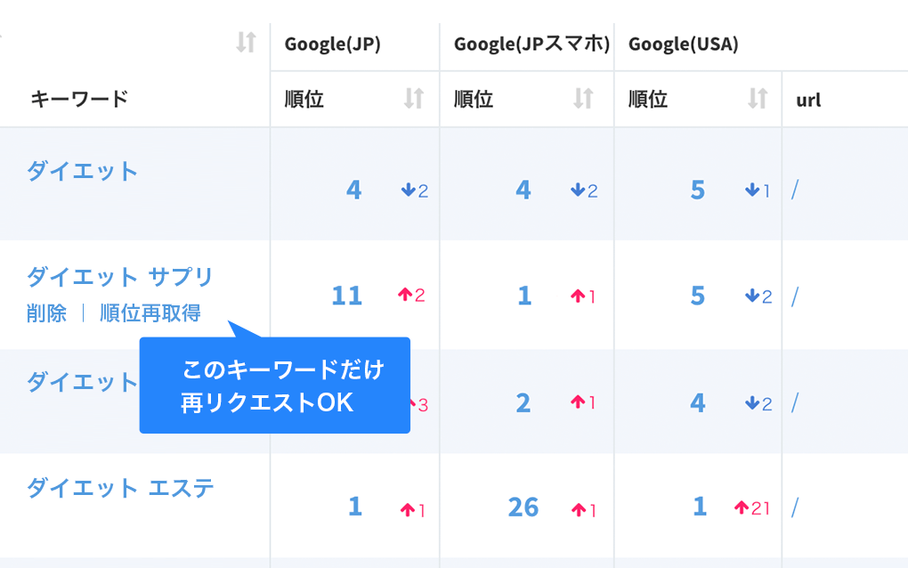Sort the Google(JP) 順位 column
This screenshot has width=908, height=568.
pyautogui.click(x=413, y=99)
